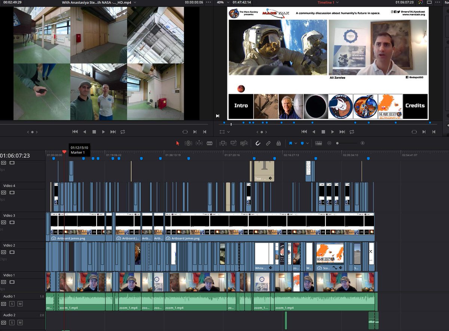Toggle position lock padlock icon
The height and width of the screenshot is (331, 449).
click(278, 143)
